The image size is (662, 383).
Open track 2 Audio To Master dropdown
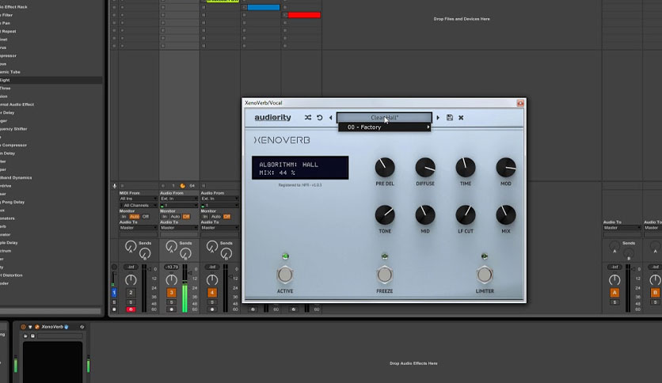pyautogui.click(x=138, y=228)
